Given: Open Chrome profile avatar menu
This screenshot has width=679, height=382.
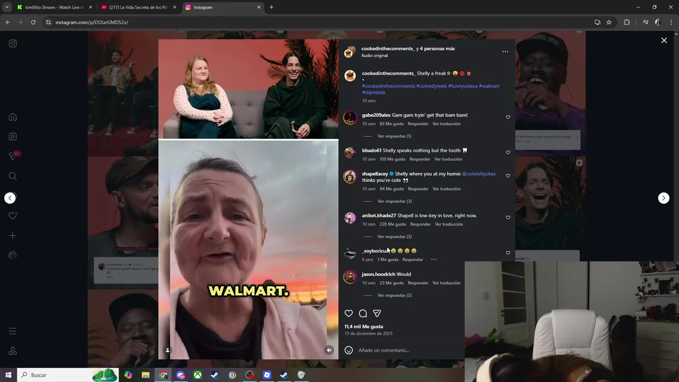Looking at the screenshot, I should (658, 22).
